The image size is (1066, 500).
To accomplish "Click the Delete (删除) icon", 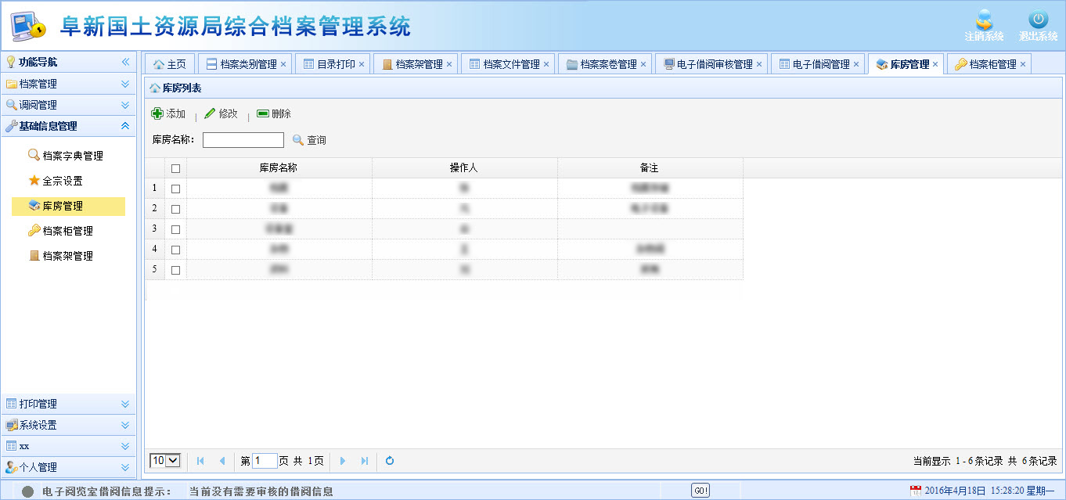I will click(263, 114).
